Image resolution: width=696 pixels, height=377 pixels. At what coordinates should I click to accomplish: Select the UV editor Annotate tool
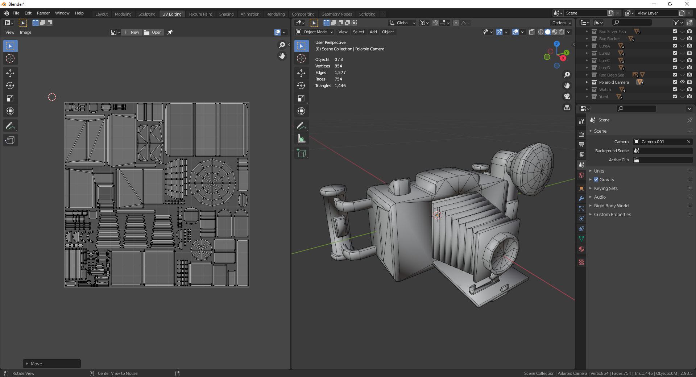click(x=10, y=126)
